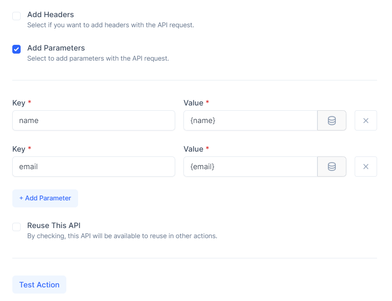The image size is (392, 301).
Task: Focus the Key field containing name
Action: point(94,120)
